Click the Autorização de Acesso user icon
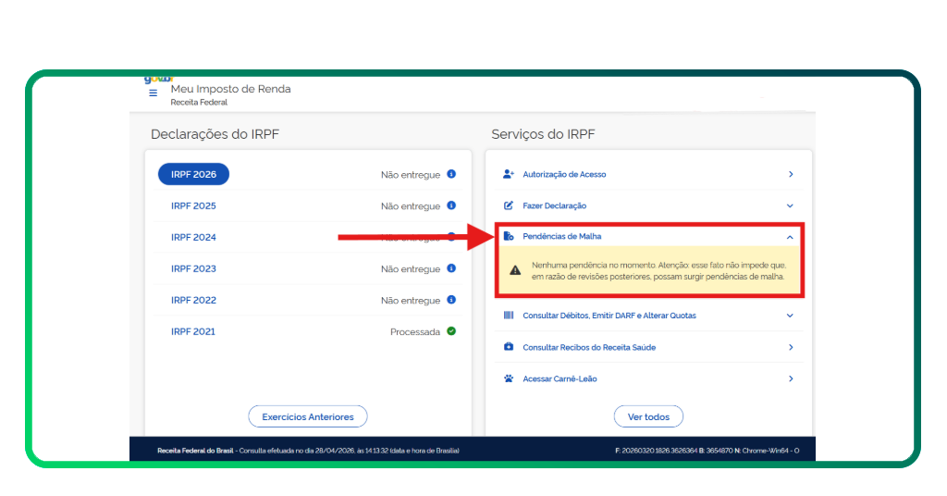947x496 pixels. [x=509, y=174]
